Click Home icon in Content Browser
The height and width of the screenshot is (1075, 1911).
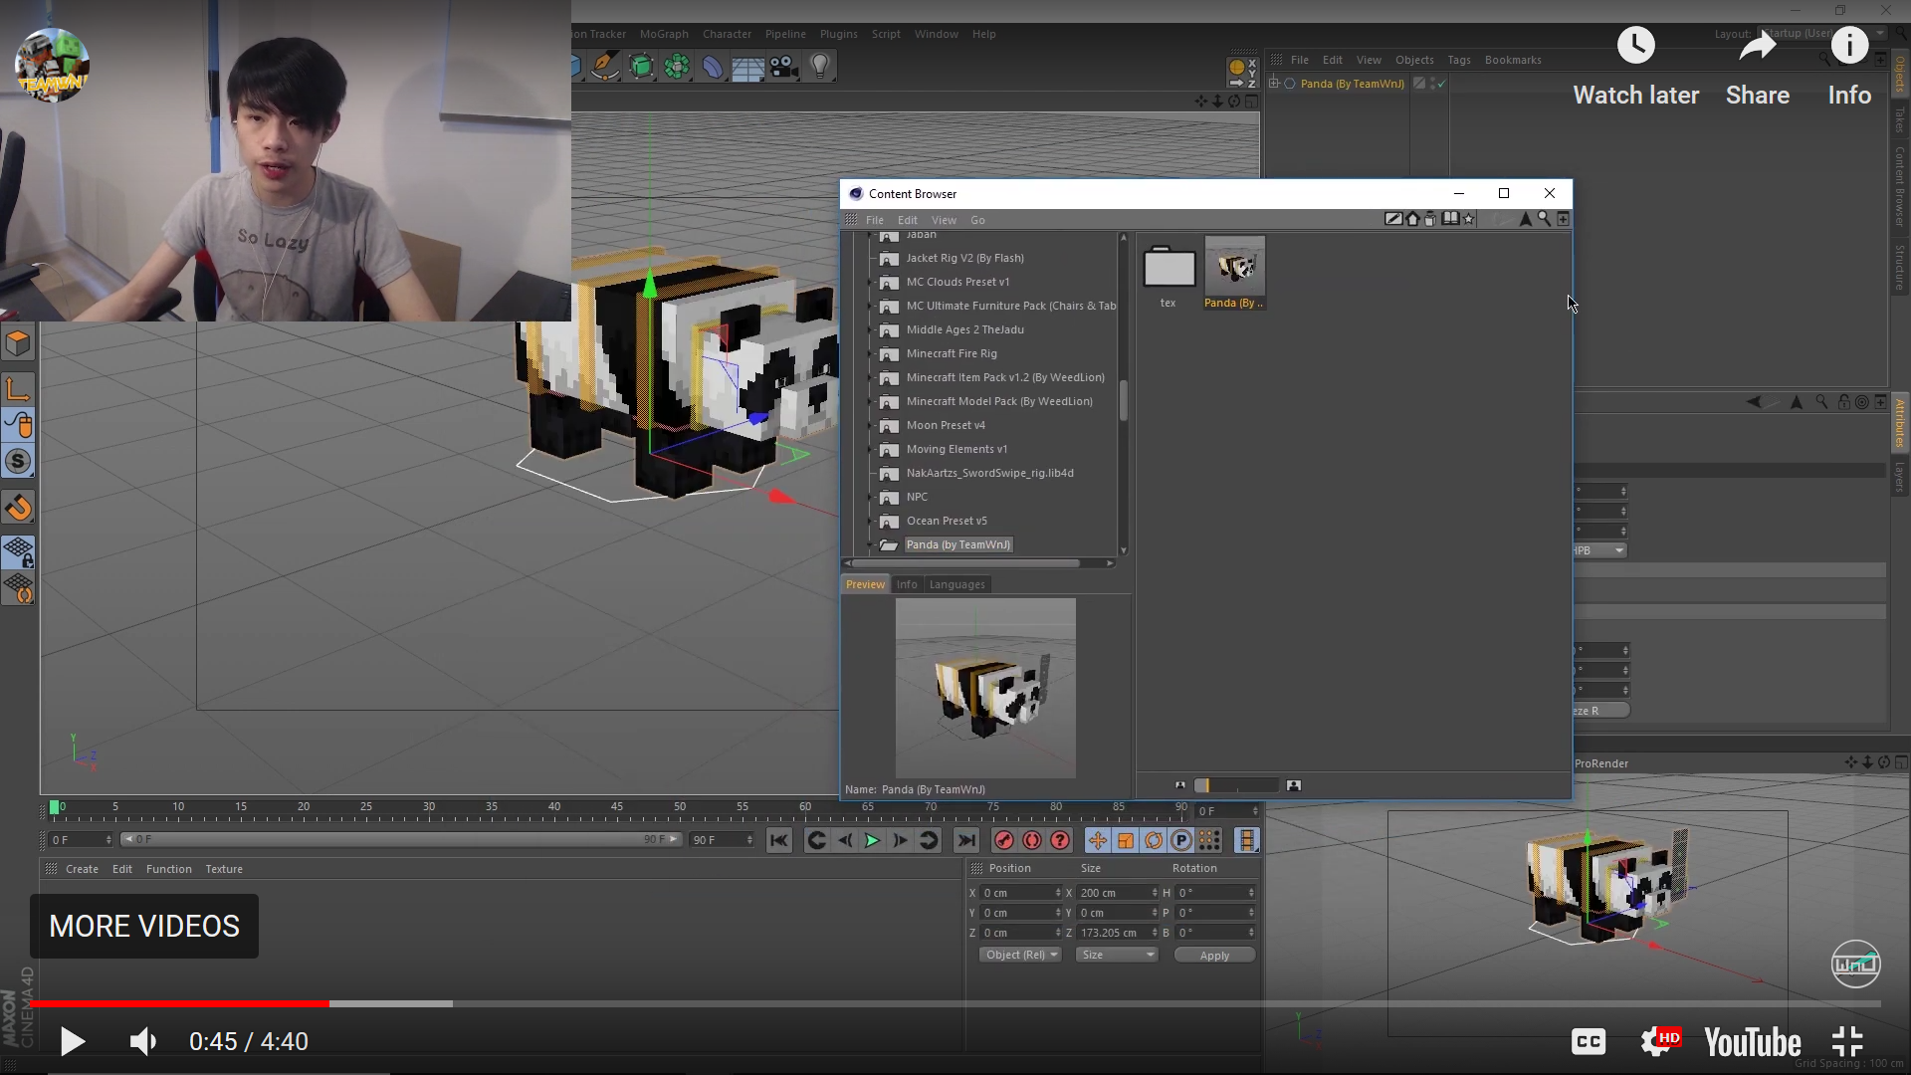pyautogui.click(x=1412, y=219)
